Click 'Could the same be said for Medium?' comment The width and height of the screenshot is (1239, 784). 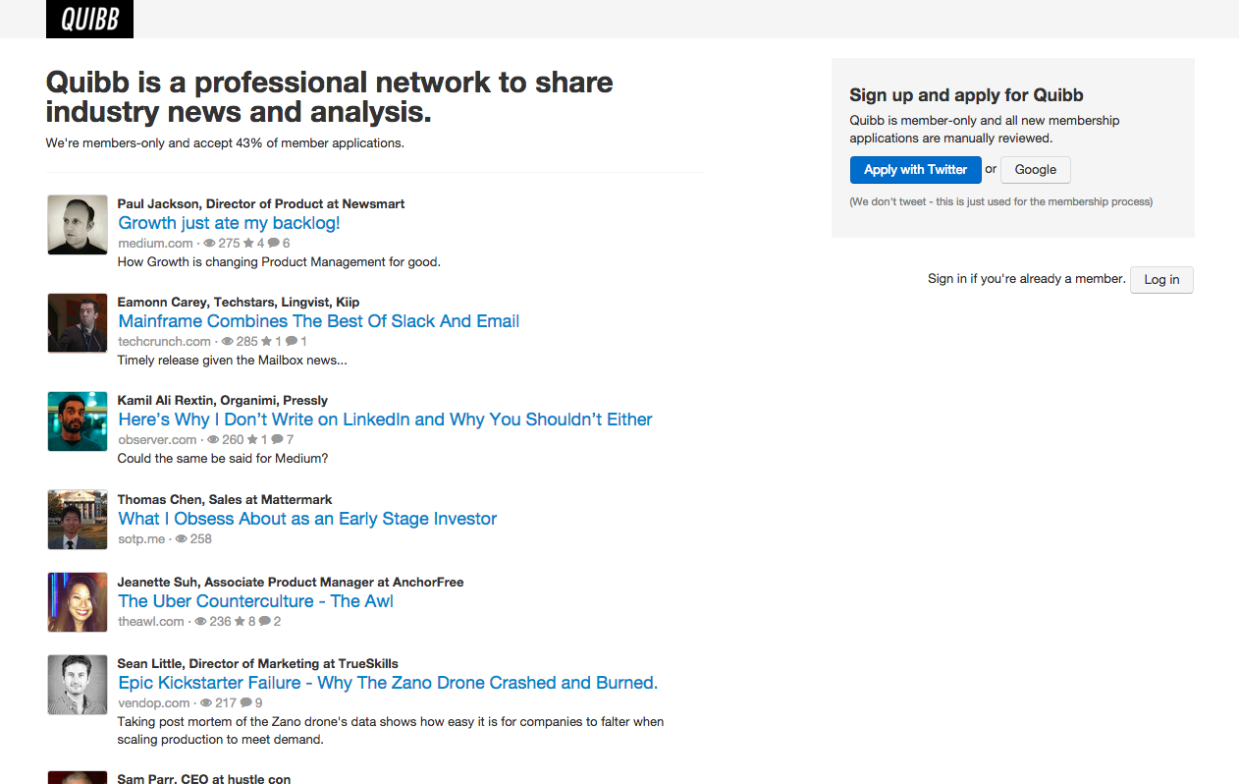coord(223,458)
